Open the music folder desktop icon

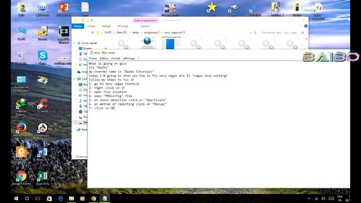[276, 9]
